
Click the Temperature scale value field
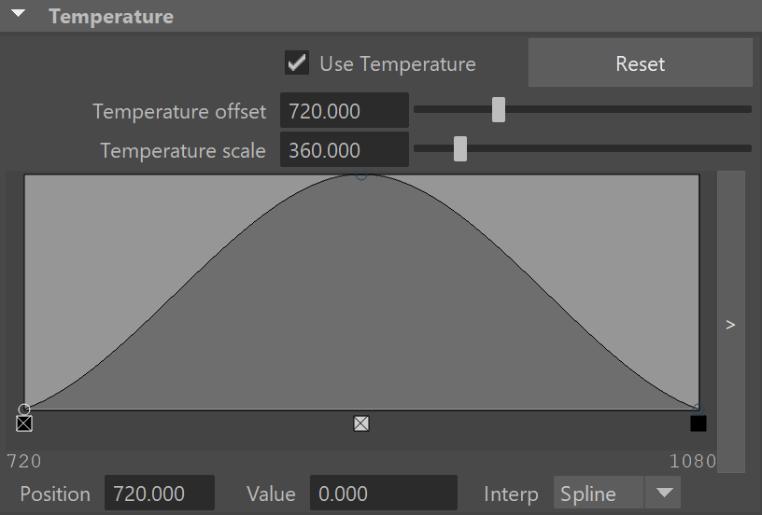[344, 149]
